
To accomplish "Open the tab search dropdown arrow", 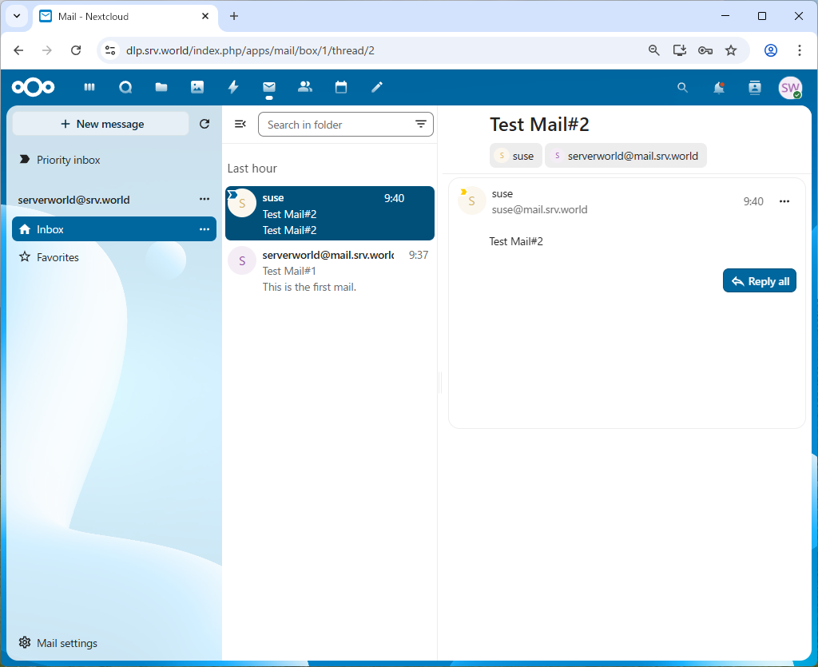I will pyautogui.click(x=17, y=16).
